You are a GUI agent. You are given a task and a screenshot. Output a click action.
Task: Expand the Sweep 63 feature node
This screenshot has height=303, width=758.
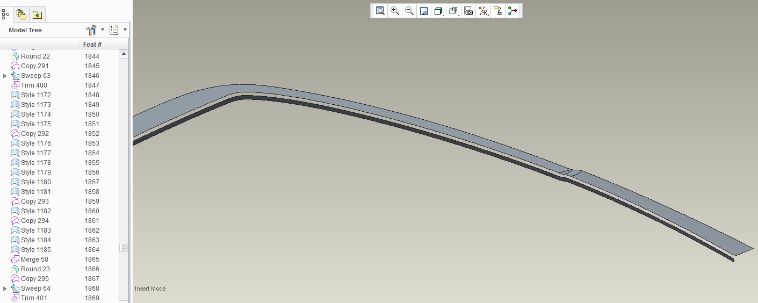point(5,76)
